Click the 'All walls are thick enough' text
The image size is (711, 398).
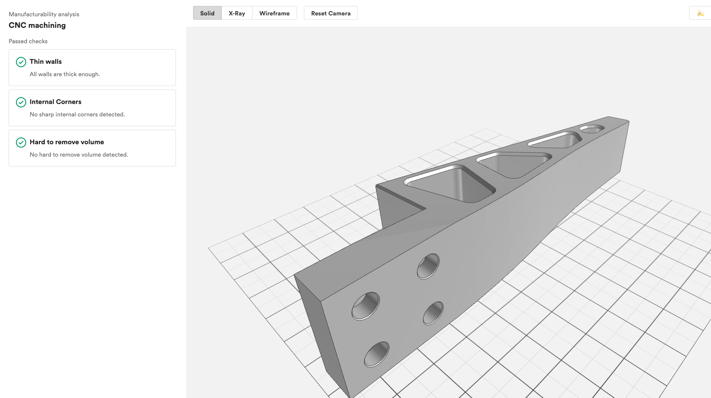coord(65,74)
